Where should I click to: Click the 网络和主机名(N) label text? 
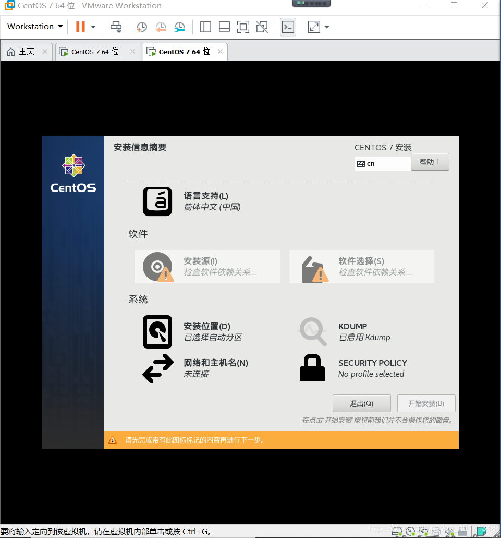coord(216,363)
